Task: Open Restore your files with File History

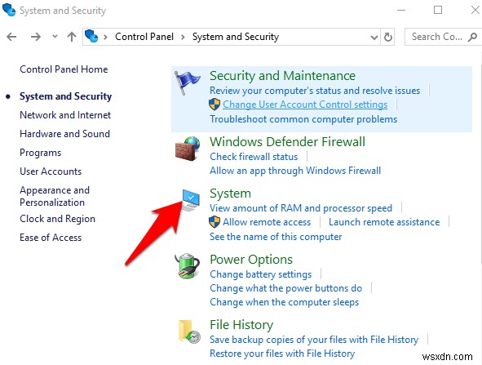Action: pos(282,354)
